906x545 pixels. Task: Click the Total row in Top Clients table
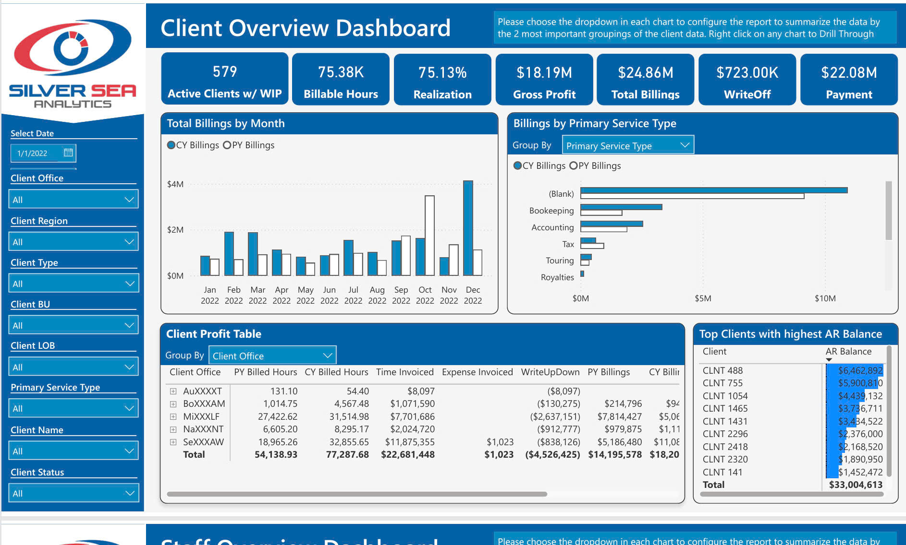coord(714,485)
